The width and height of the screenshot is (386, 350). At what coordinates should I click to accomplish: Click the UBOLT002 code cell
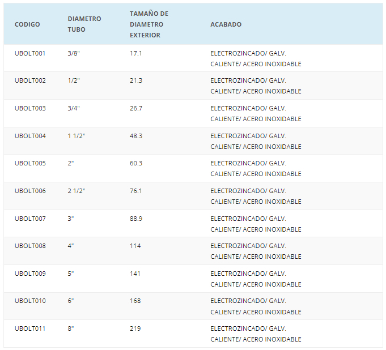(x=30, y=80)
